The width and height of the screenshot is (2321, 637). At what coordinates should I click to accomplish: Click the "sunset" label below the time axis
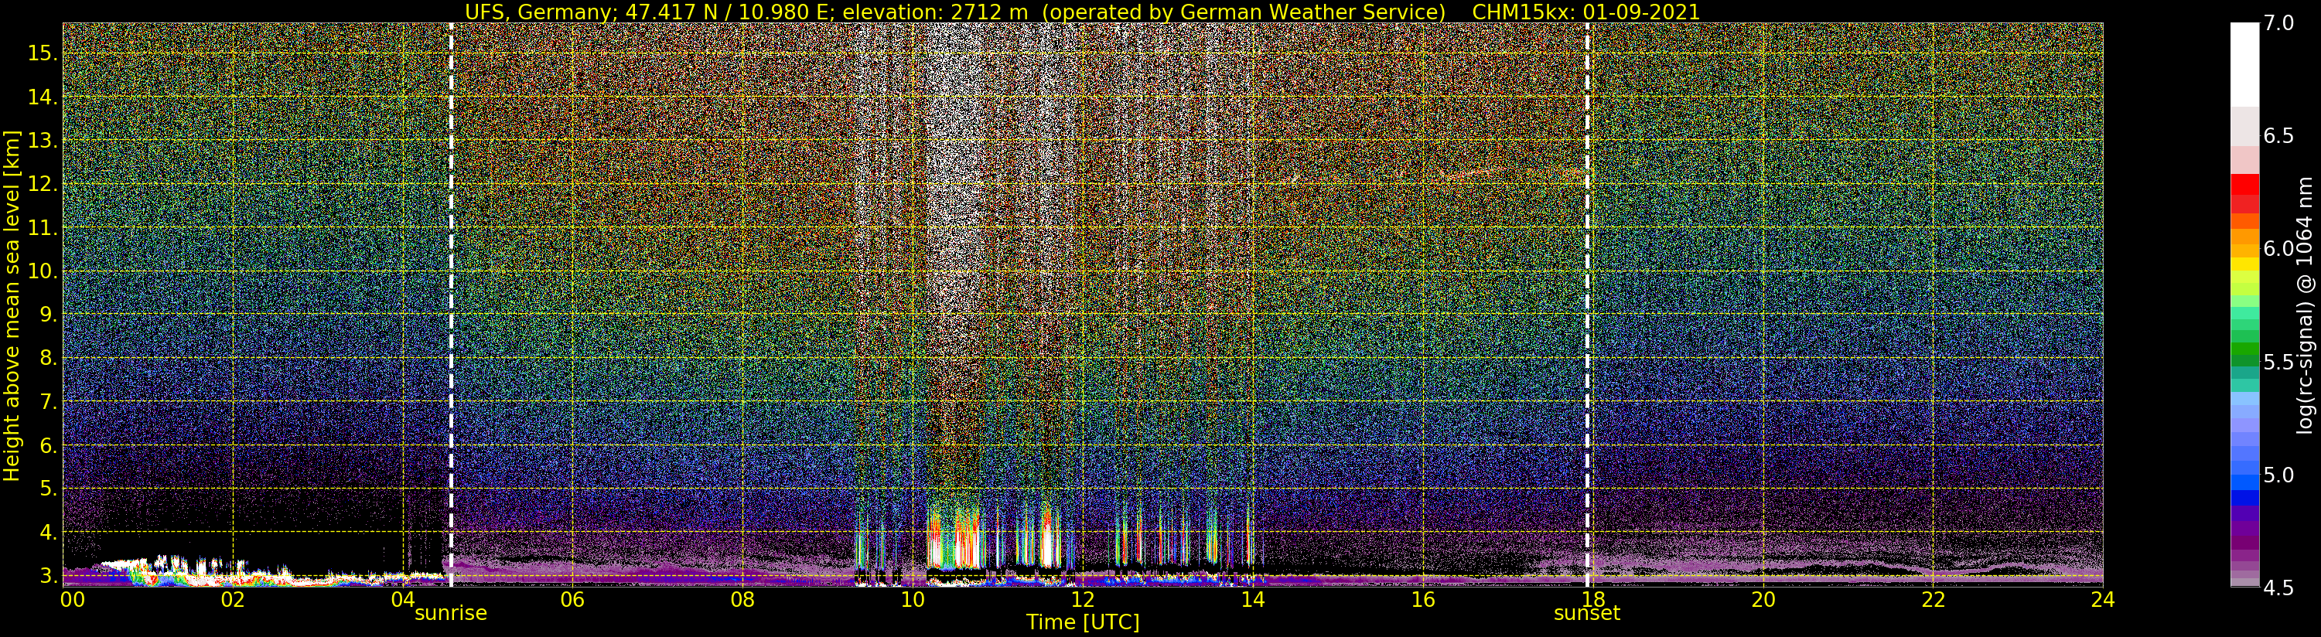[1587, 614]
